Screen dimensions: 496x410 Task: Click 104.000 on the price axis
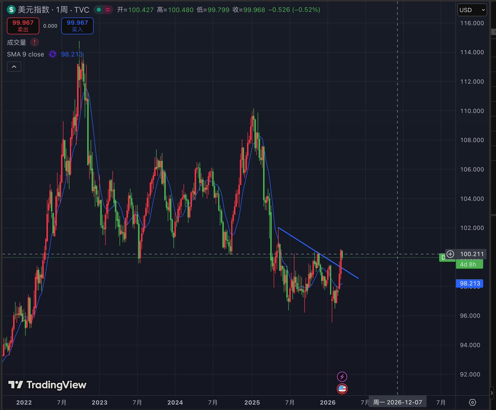click(x=472, y=199)
